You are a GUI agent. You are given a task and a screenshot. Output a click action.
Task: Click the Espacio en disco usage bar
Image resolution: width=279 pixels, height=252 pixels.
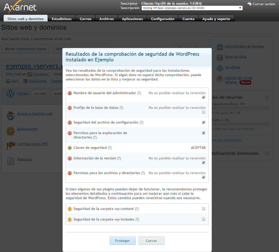(241, 108)
